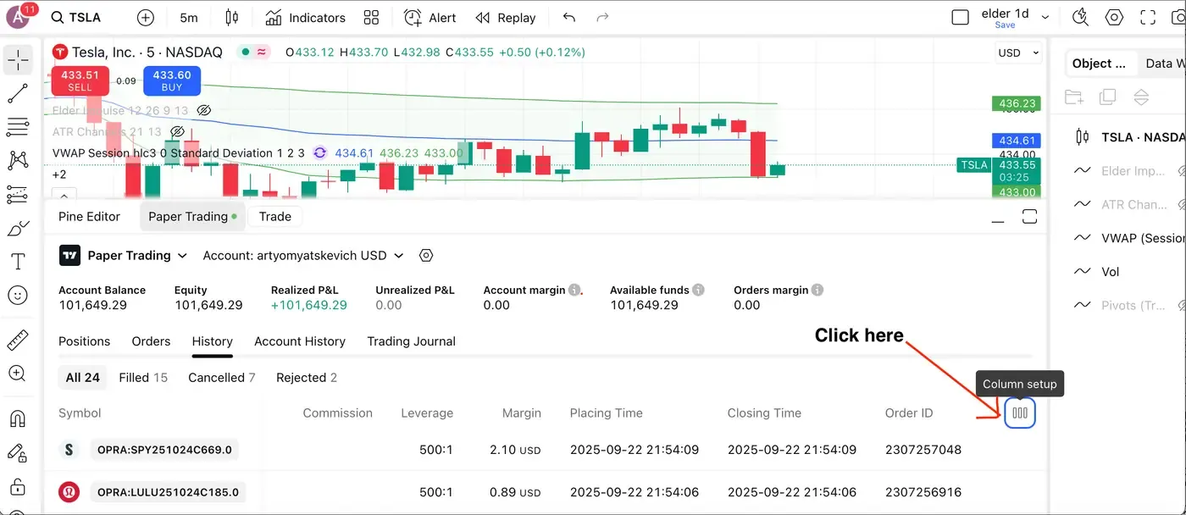This screenshot has height=515, width=1186.
Task: Click the blue 433.60 BUY button
Action: [x=172, y=80]
